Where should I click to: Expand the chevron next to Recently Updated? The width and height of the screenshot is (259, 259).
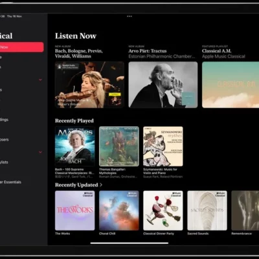click(x=101, y=185)
